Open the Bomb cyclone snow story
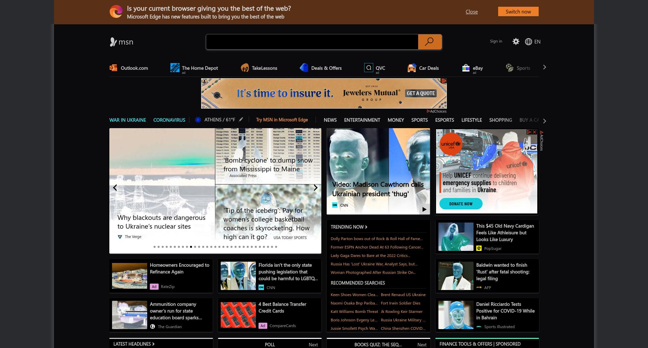The width and height of the screenshot is (648, 348). (x=268, y=156)
